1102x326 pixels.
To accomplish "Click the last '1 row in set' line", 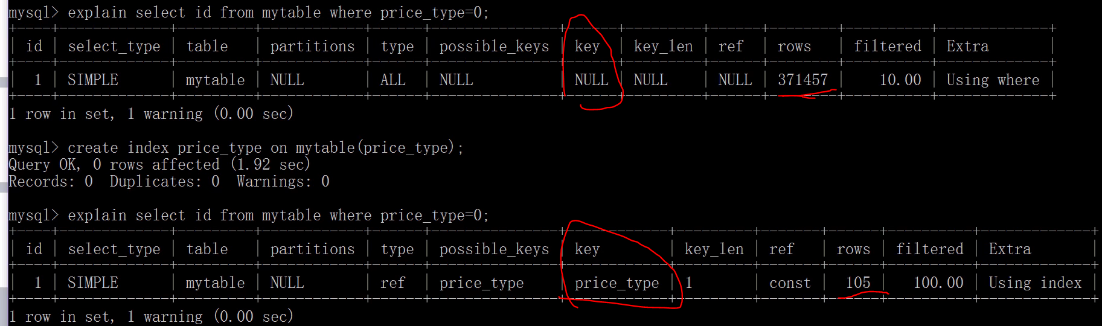I will pyautogui.click(x=151, y=316).
